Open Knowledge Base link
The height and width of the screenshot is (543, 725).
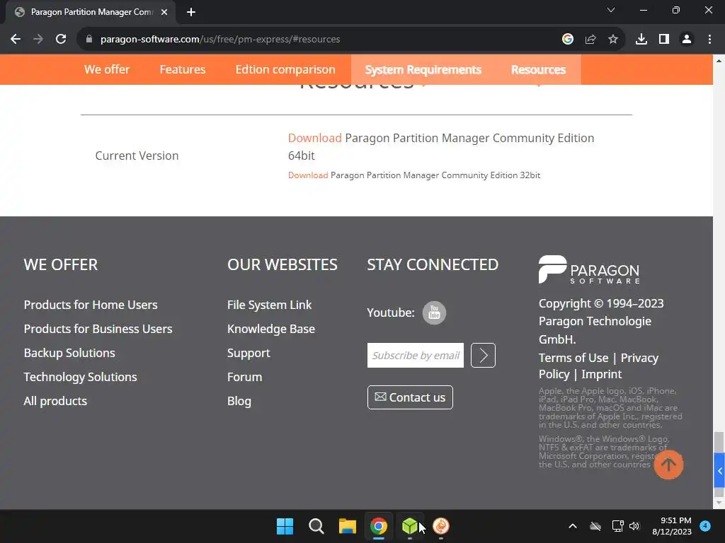(x=271, y=329)
